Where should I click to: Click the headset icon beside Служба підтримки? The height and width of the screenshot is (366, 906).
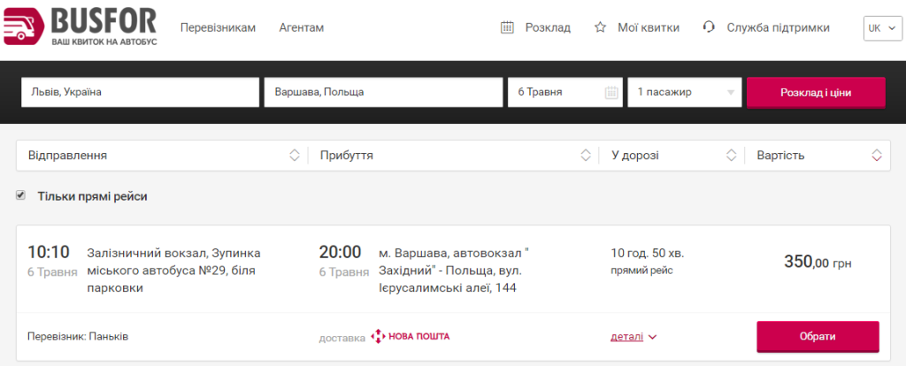709,27
